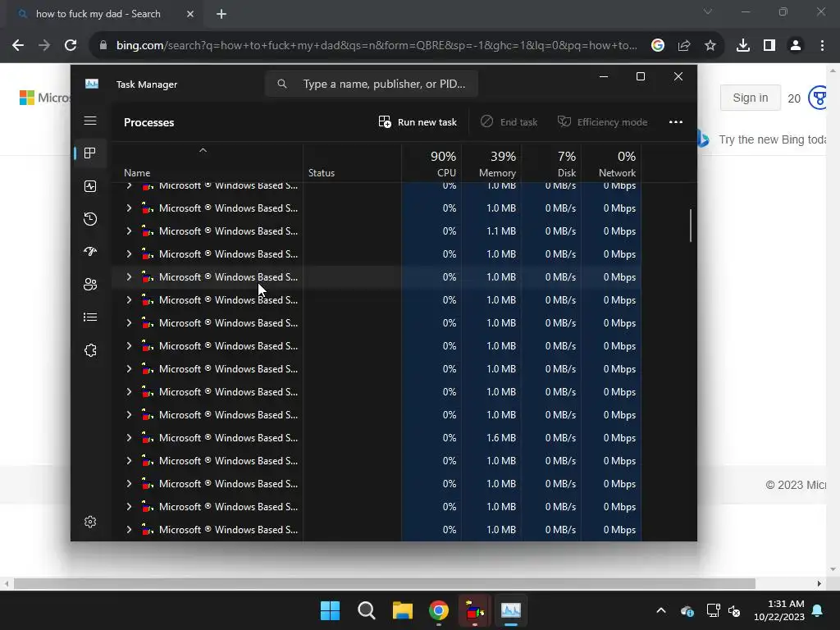Open the Windows Start menu

[330, 610]
